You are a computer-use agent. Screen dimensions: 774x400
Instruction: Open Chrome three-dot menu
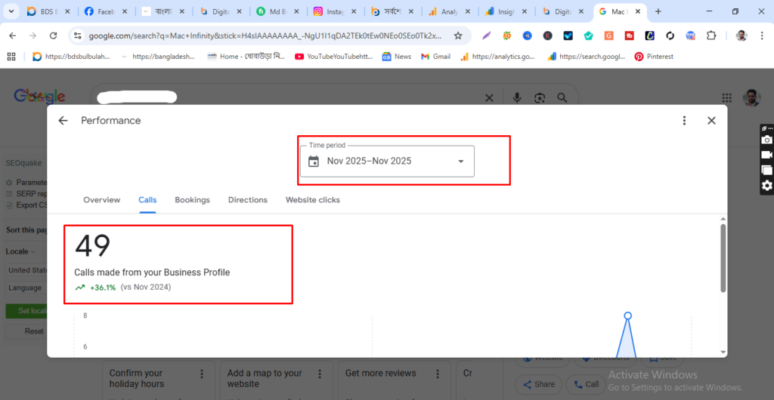pyautogui.click(x=763, y=35)
